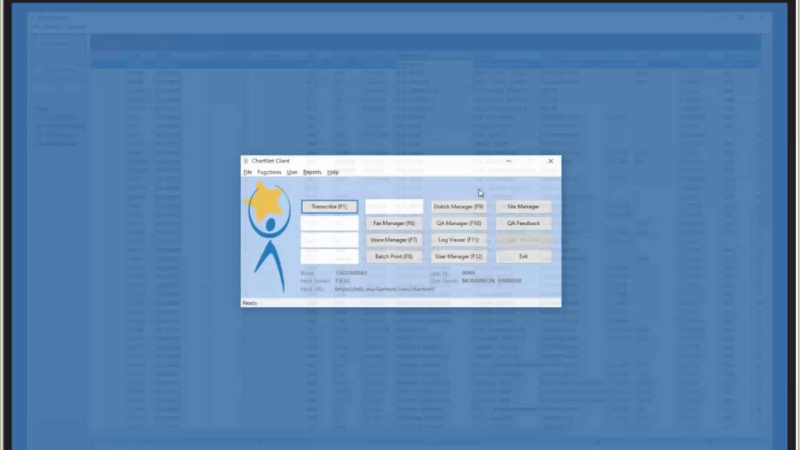
Task: Open QA Manager (F10)
Action: click(458, 223)
